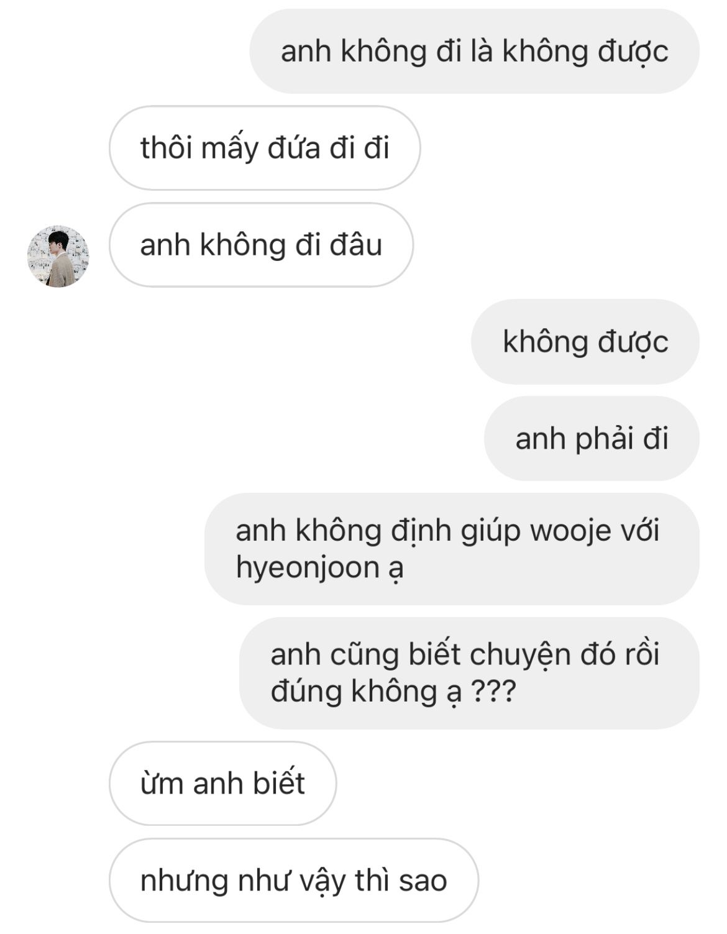
Task: Open the sender's profile picture avatar
Action: 58,257
